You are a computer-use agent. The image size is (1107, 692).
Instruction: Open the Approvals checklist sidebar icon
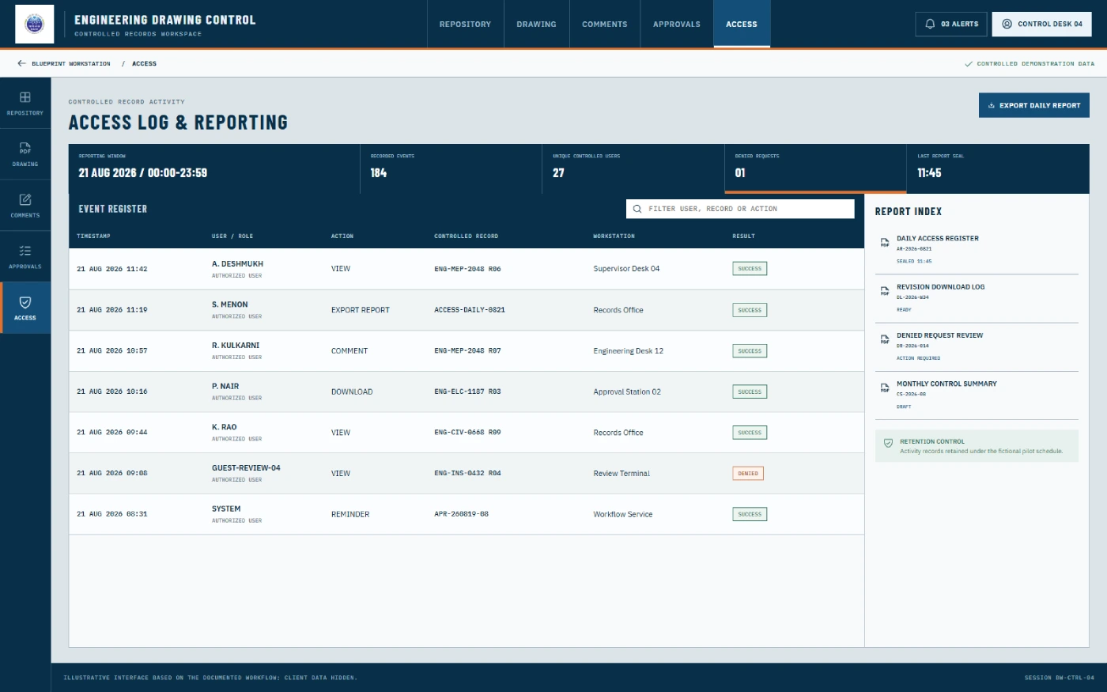tap(25, 251)
